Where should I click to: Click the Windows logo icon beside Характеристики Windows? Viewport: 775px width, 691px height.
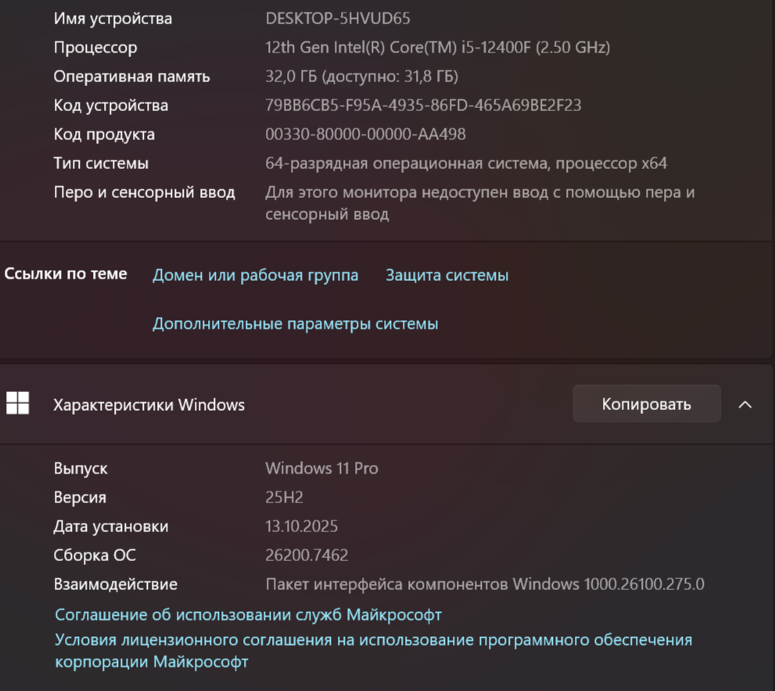pos(18,404)
